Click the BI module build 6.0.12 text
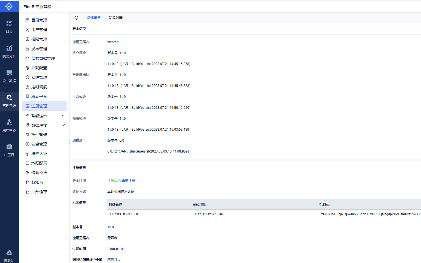421x263 pixels. (x=148, y=151)
